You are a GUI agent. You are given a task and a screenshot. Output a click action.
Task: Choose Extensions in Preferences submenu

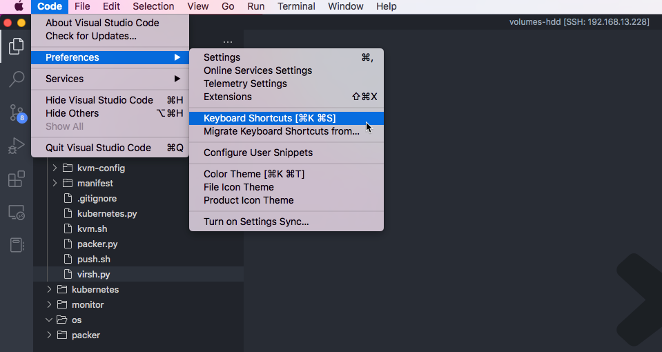pyautogui.click(x=286, y=97)
